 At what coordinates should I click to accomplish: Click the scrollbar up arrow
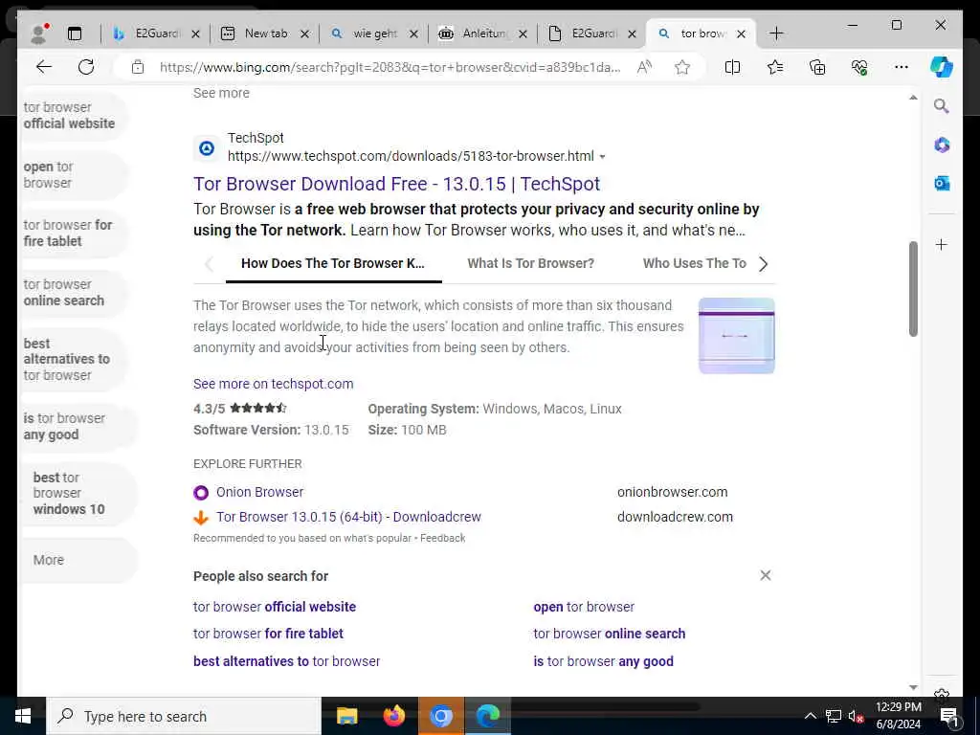pyautogui.click(x=913, y=98)
